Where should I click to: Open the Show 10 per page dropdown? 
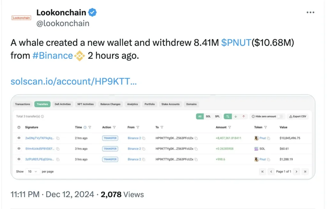32,171
